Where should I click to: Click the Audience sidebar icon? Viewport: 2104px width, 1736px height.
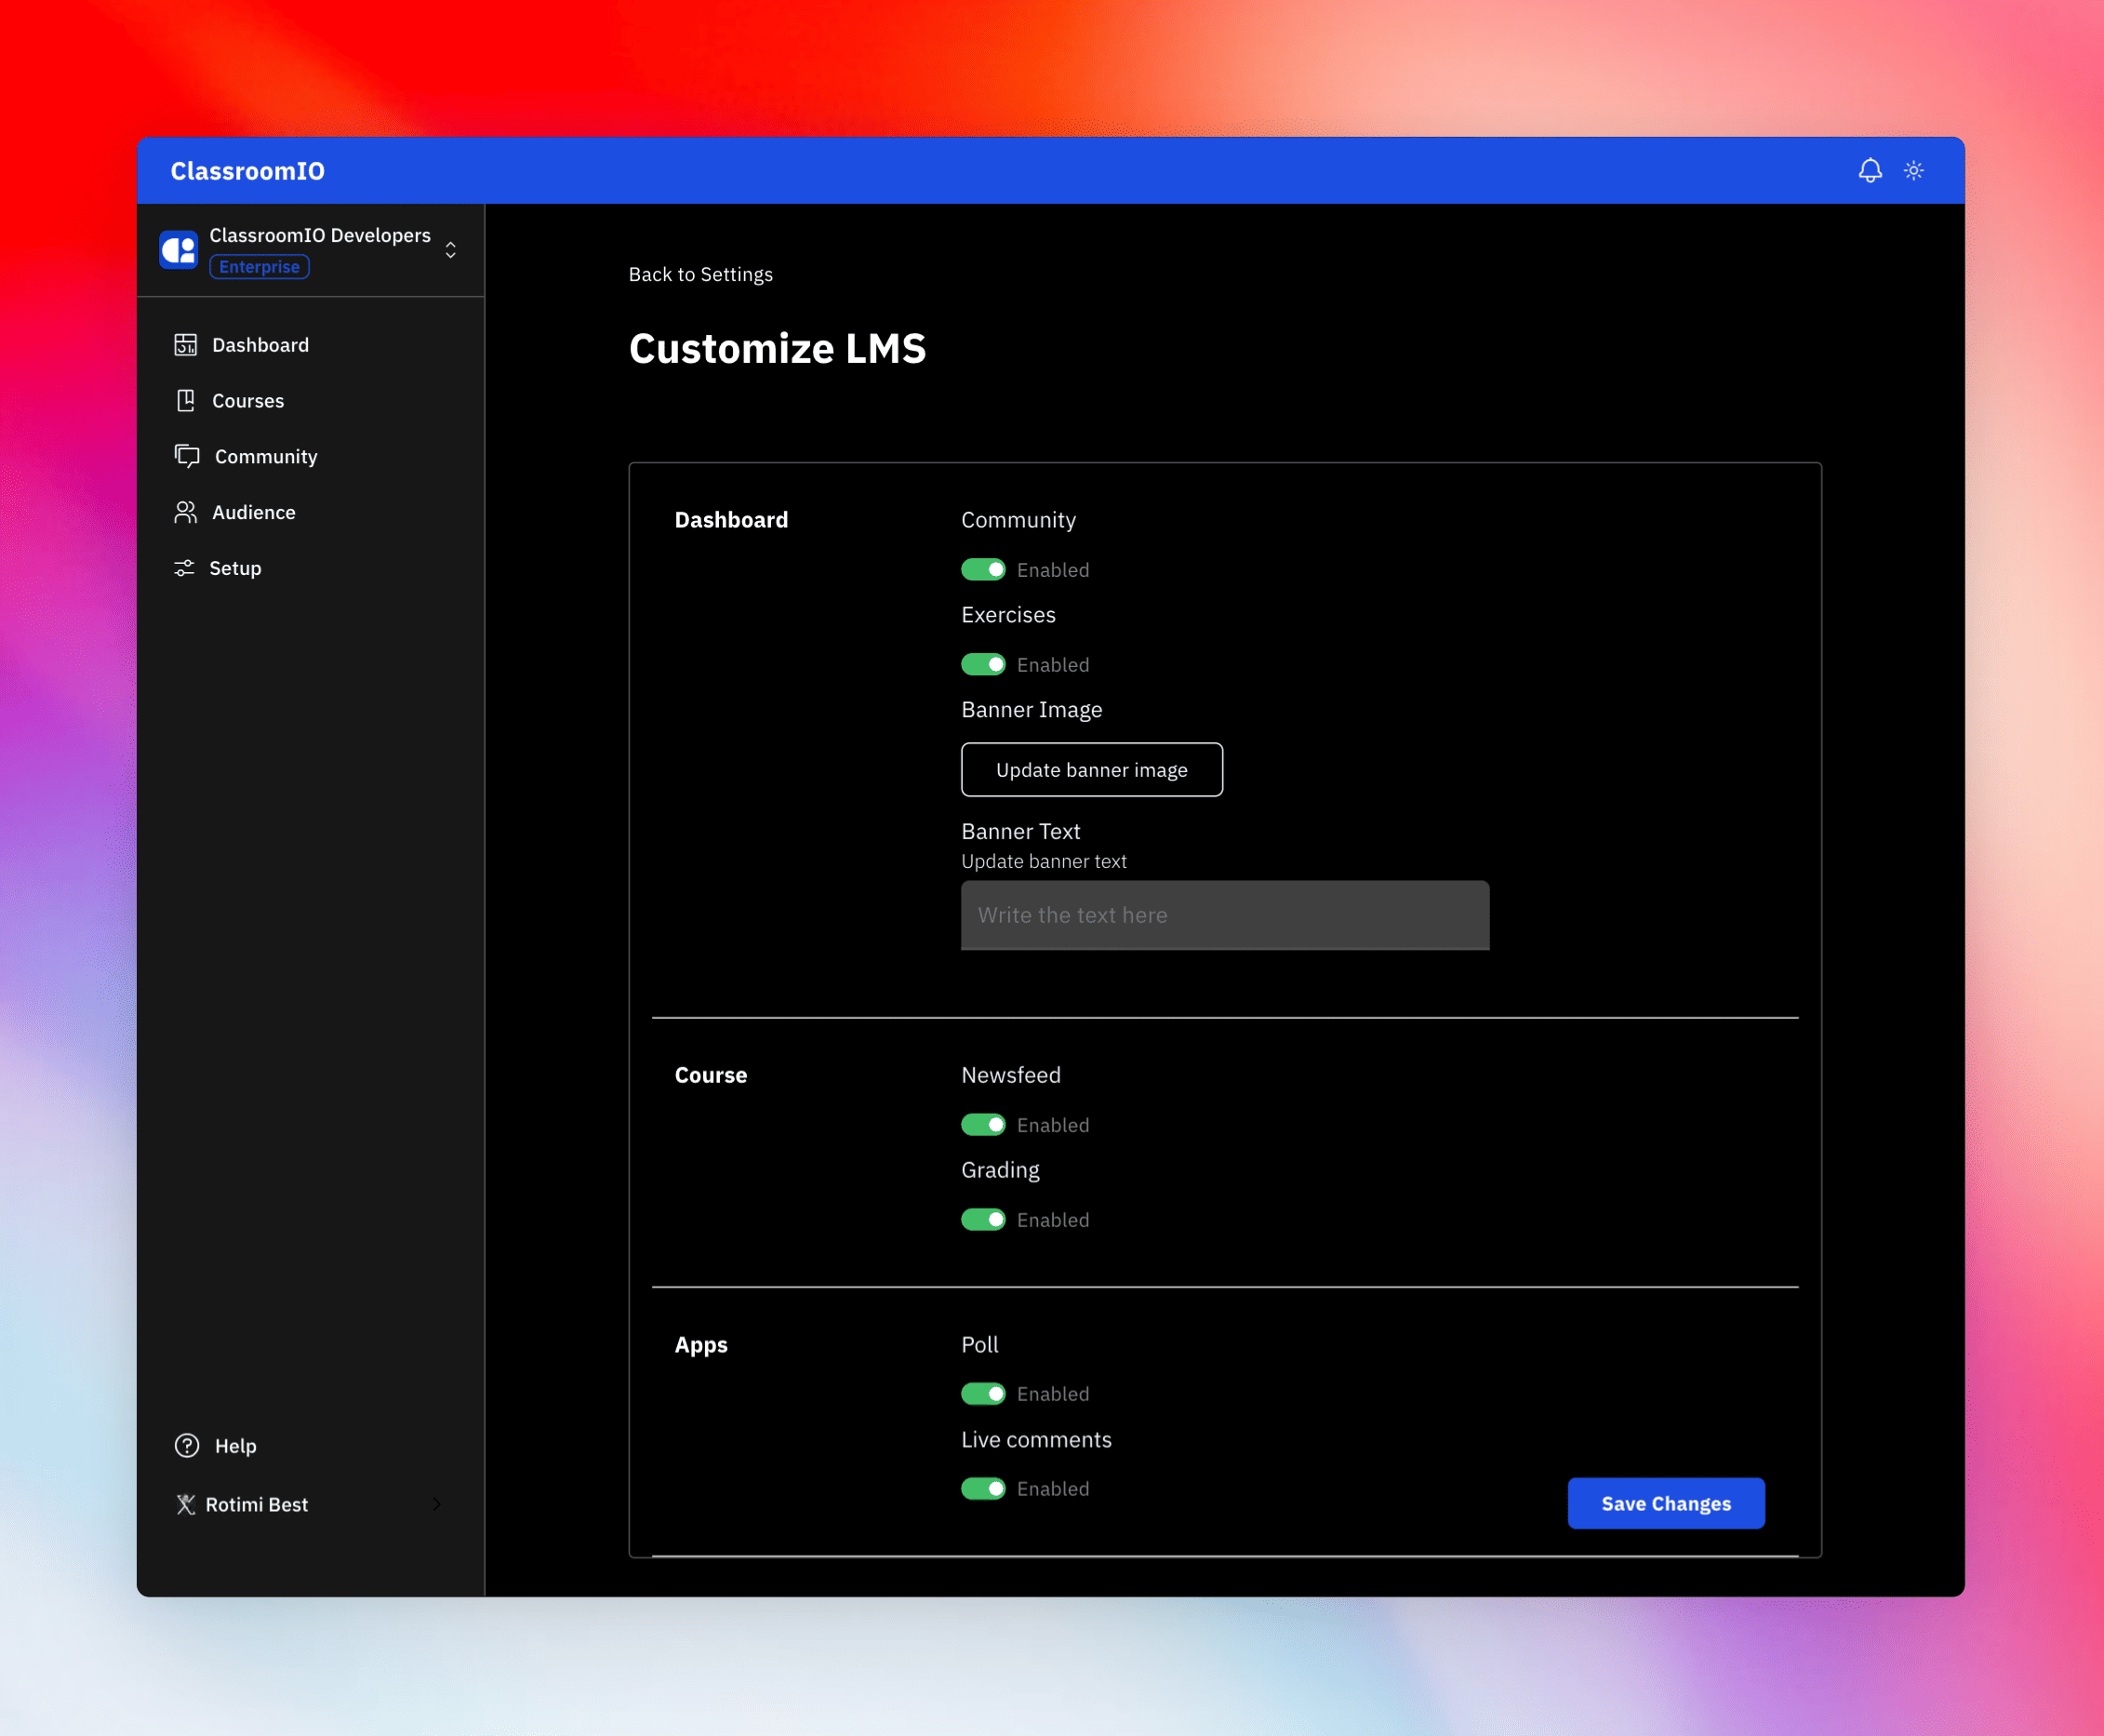pos(185,513)
